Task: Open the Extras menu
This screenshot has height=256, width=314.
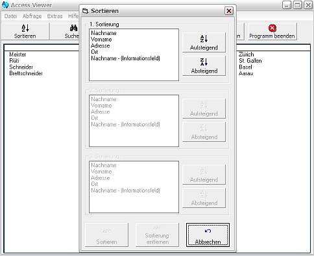Action: point(54,16)
